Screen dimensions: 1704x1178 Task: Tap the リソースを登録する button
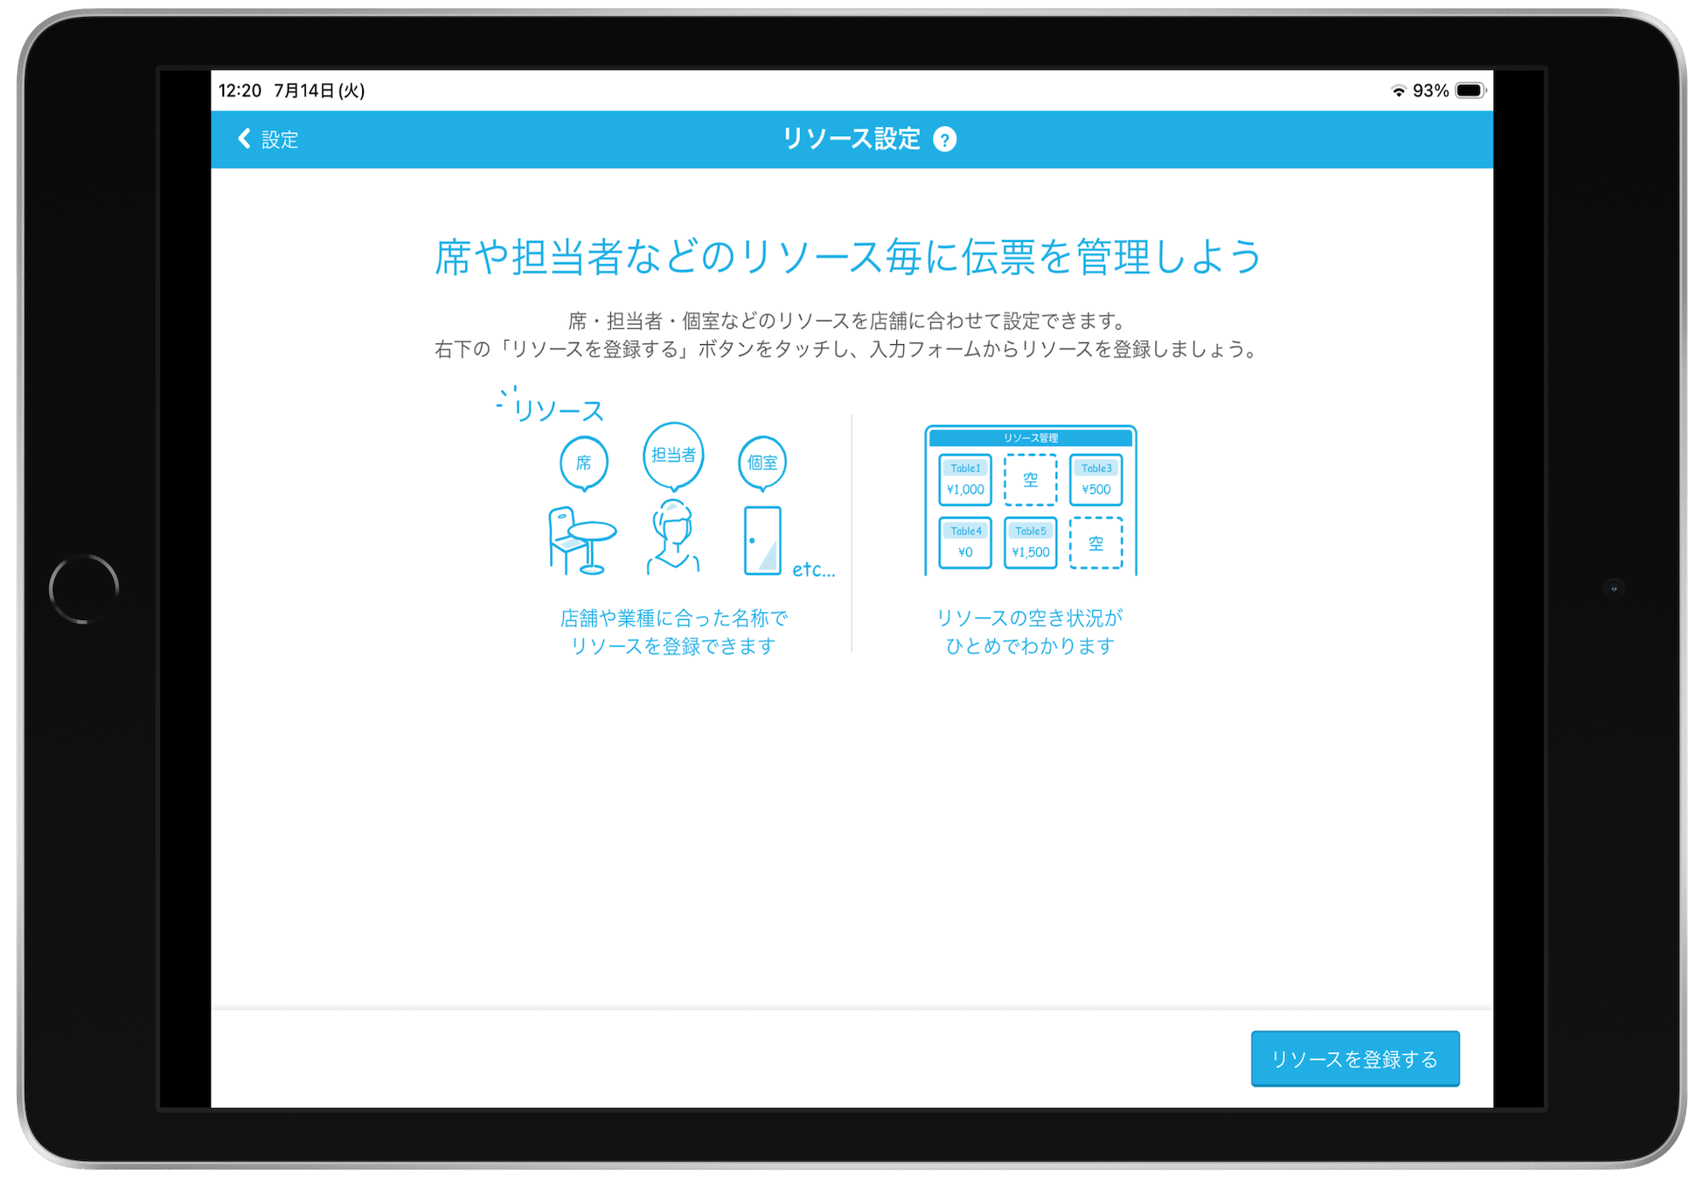tap(1355, 1059)
